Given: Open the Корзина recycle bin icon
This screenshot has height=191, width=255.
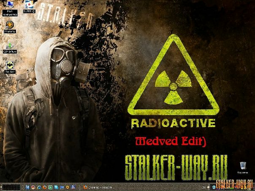Looking at the screenshot, I should (243, 168).
